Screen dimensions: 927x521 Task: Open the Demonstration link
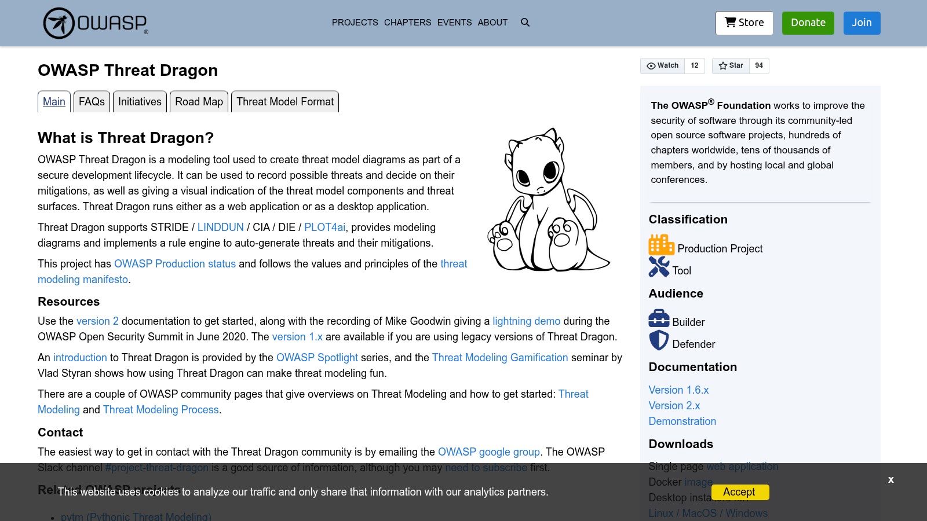point(683,421)
